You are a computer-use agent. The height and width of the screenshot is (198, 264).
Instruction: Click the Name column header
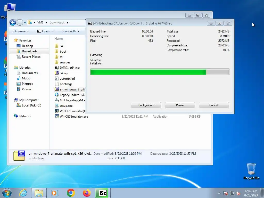point(59,39)
